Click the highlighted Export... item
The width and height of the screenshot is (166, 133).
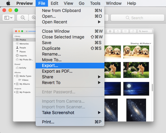(x=70, y=65)
